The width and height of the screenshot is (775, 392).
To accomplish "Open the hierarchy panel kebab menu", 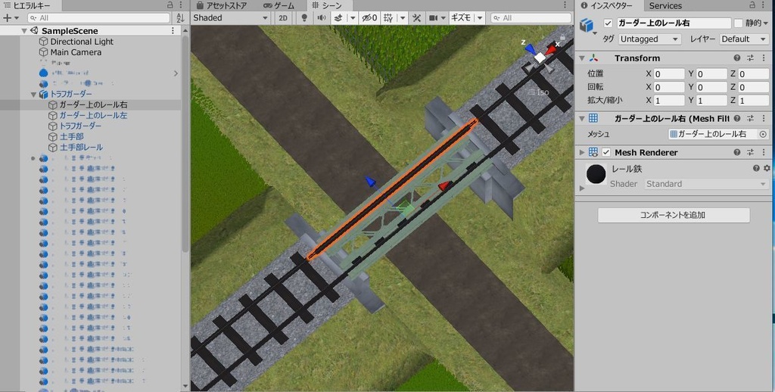I will click(182, 5).
